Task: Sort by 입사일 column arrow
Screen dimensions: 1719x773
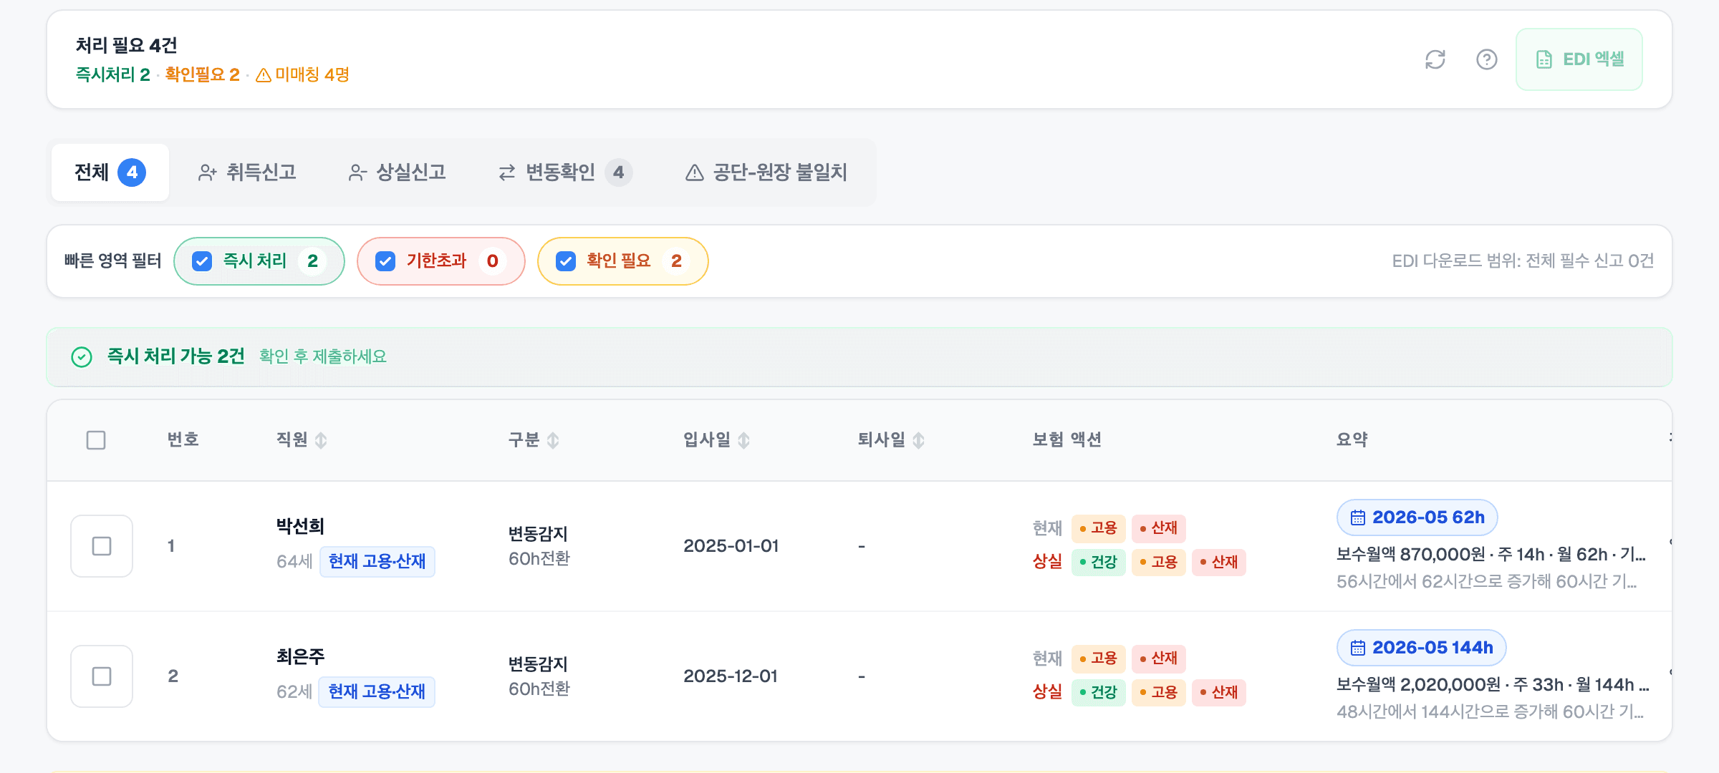Action: coord(744,440)
